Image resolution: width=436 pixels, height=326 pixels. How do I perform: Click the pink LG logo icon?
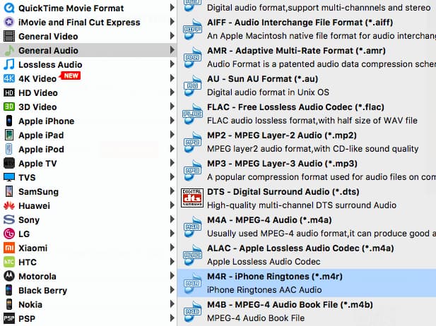9,234
